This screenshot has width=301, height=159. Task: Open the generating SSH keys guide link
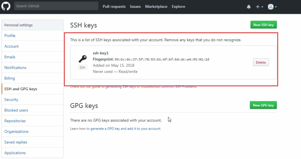[x=120, y=87]
